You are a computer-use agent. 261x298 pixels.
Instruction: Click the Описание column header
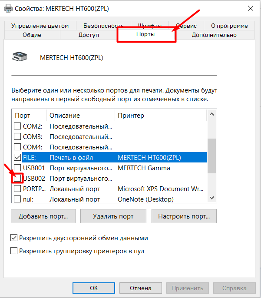(x=81, y=116)
